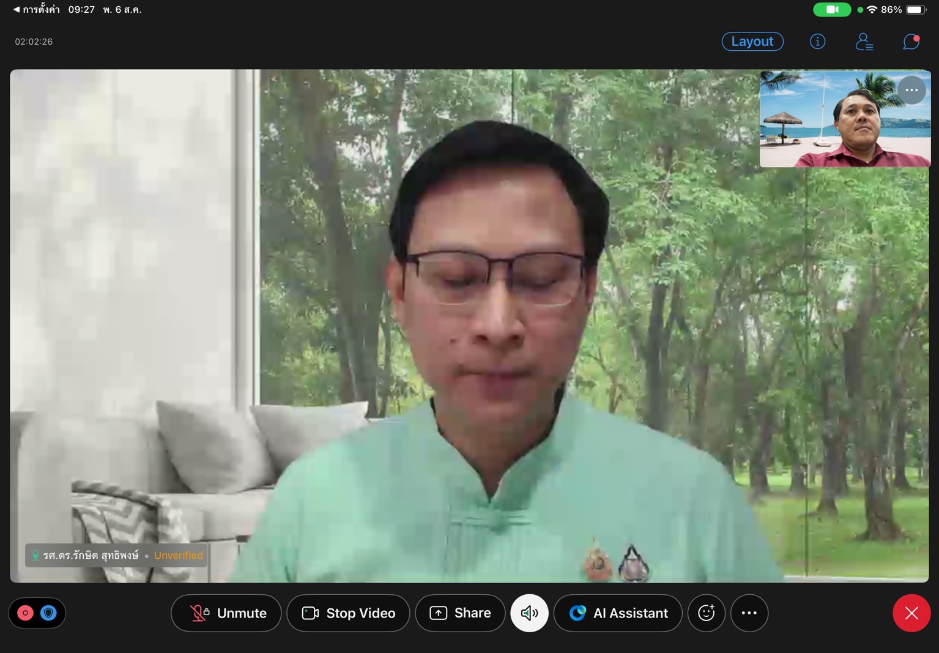Open self-view thumbnail more options

911,90
